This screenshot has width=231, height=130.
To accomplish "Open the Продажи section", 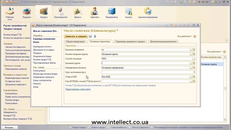I will click(x=27, y=13).
